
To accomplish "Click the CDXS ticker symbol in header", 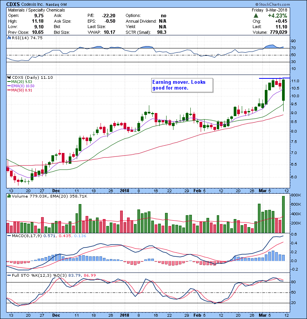I will (x=13, y=4).
